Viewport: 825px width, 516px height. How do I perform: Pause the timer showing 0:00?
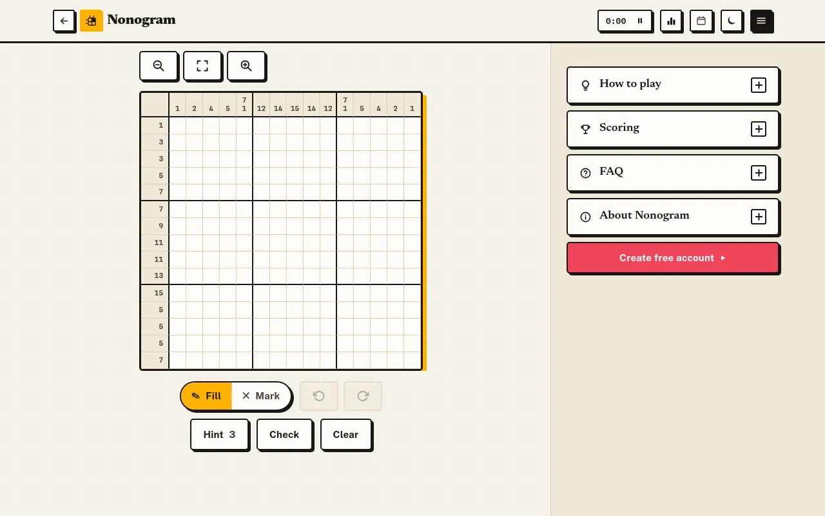coord(640,21)
